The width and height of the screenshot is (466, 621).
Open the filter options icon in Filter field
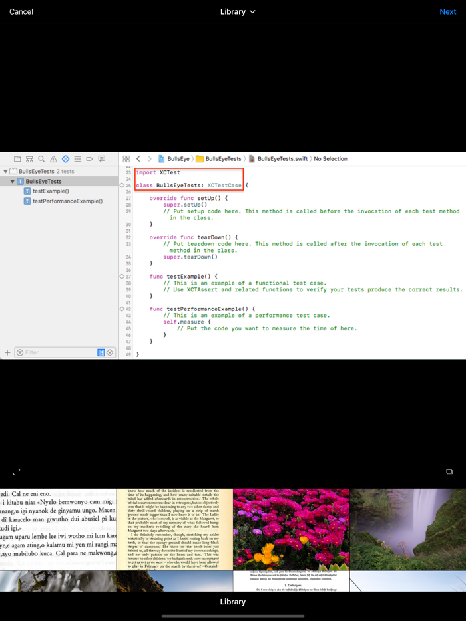point(20,352)
